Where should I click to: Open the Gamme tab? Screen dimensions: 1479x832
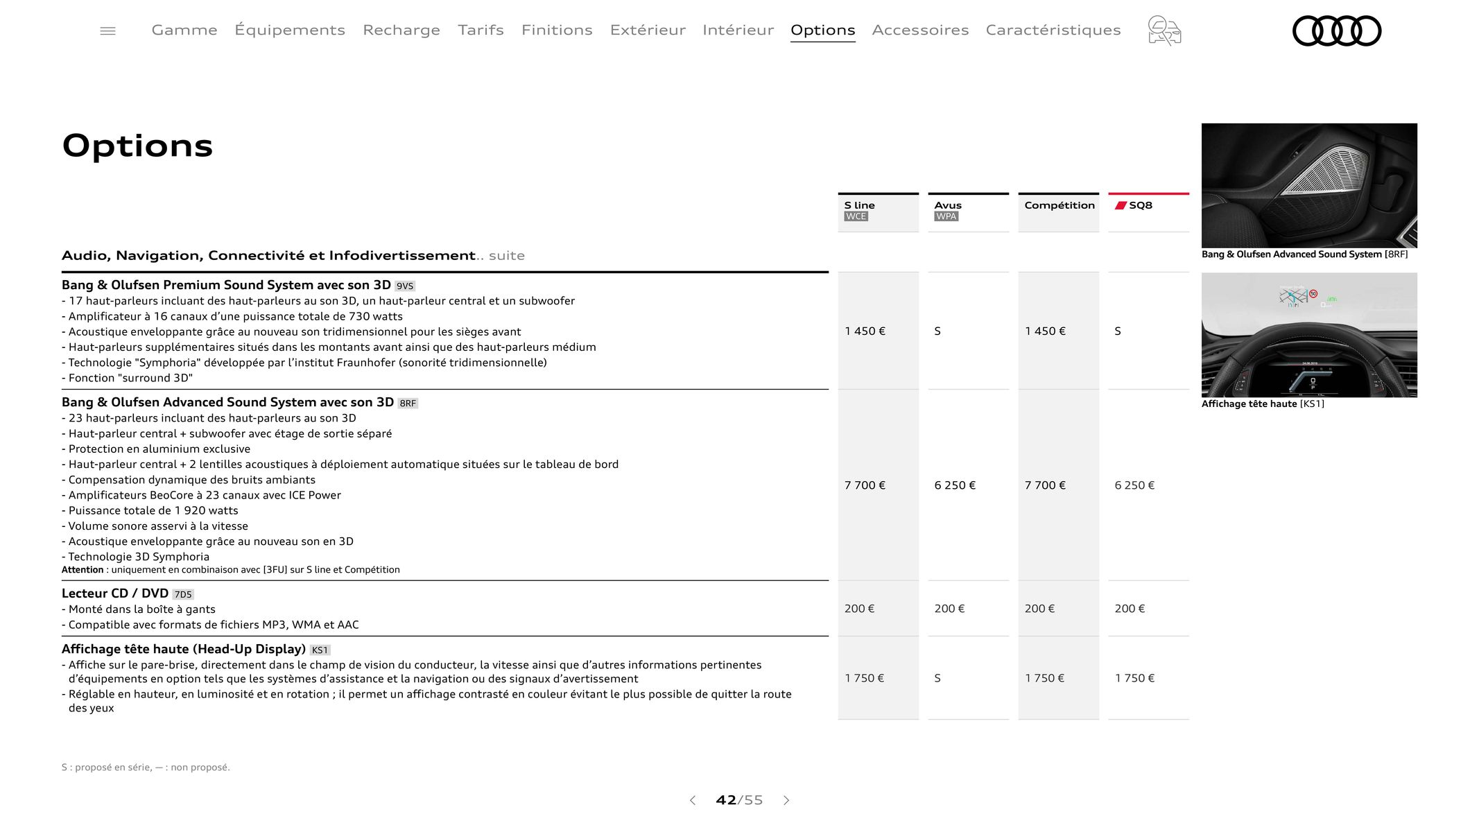184,30
